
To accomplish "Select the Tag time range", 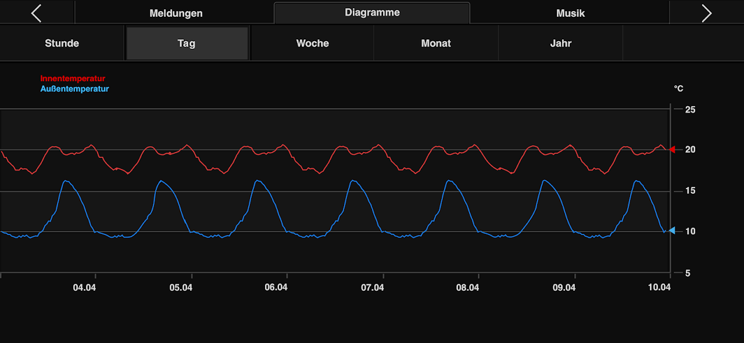I will [x=187, y=44].
